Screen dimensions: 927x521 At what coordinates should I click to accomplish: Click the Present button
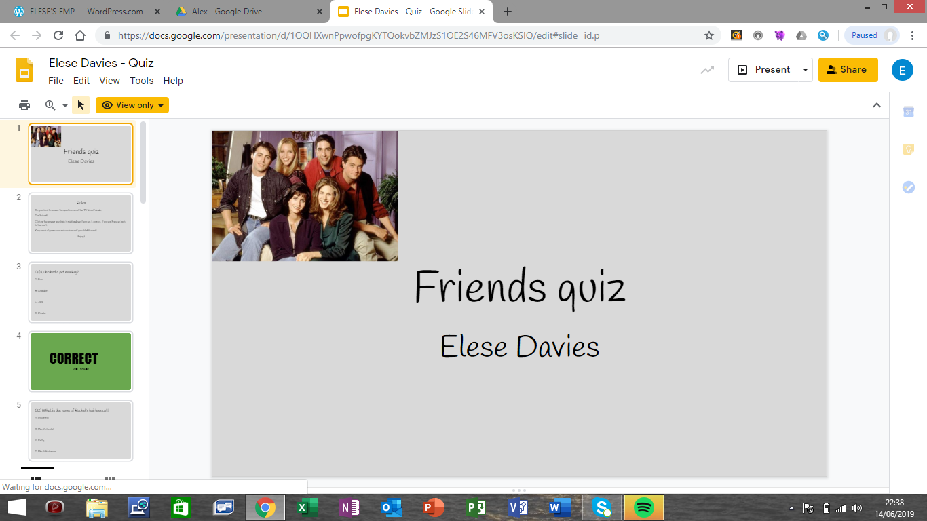point(764,70)
